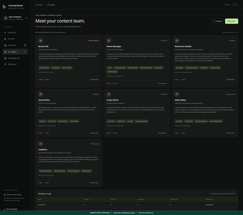Click the Agent column header
243x215 pixels.
[x=40, y=199]
